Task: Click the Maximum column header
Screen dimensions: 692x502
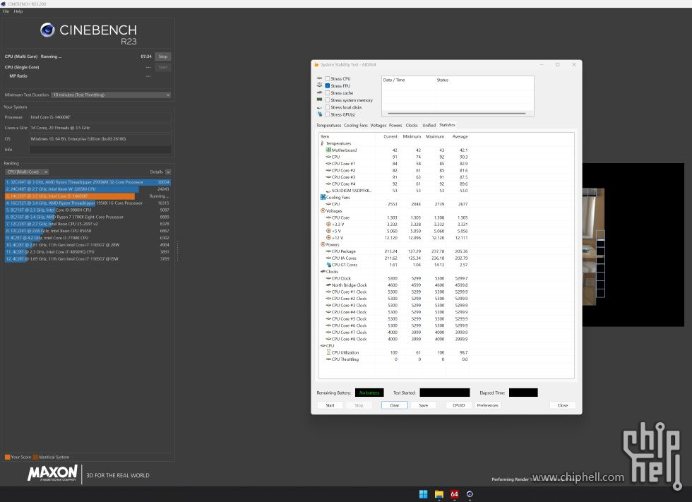Action: (435, 136)
